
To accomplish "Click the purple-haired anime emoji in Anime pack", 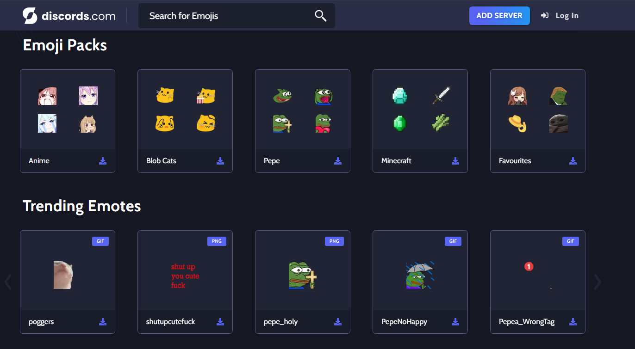I will click(x=88, y=96).
